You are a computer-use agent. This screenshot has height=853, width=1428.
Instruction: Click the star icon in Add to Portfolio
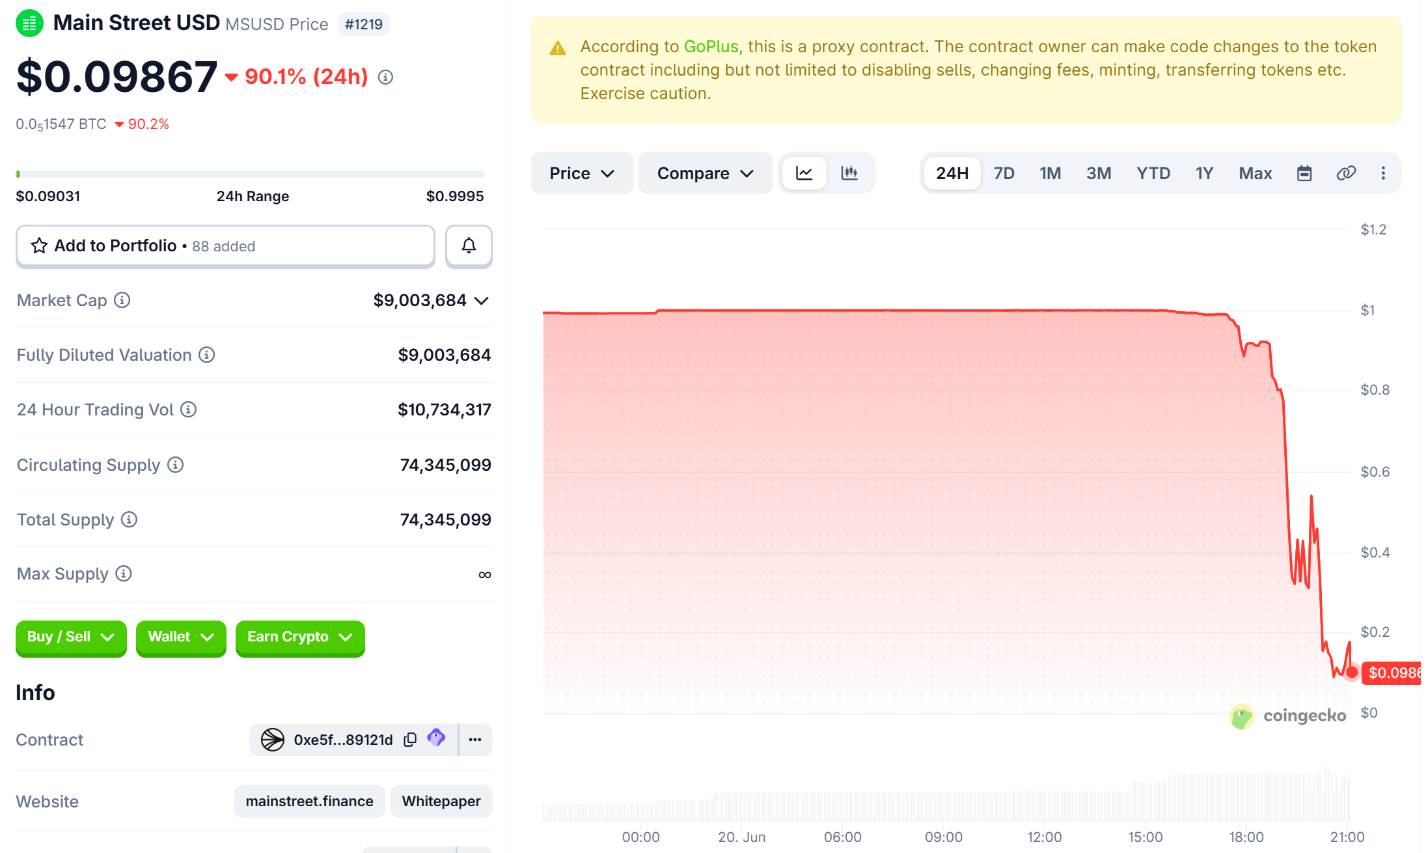point(39,245)
